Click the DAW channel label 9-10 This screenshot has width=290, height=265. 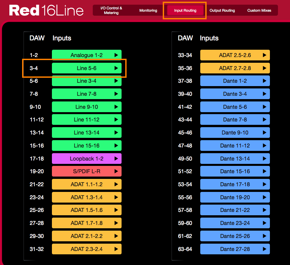pos(35,107)
